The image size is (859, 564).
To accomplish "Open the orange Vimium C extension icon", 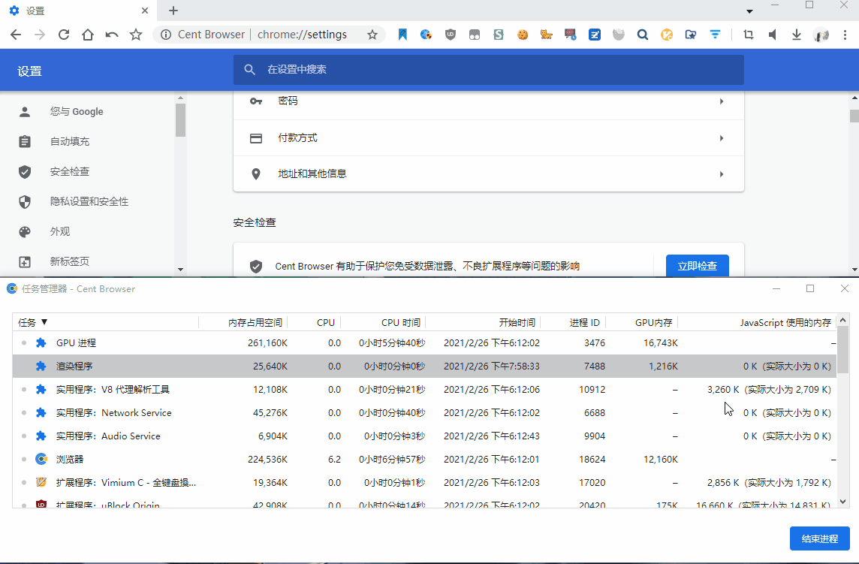I will point(667,35).
